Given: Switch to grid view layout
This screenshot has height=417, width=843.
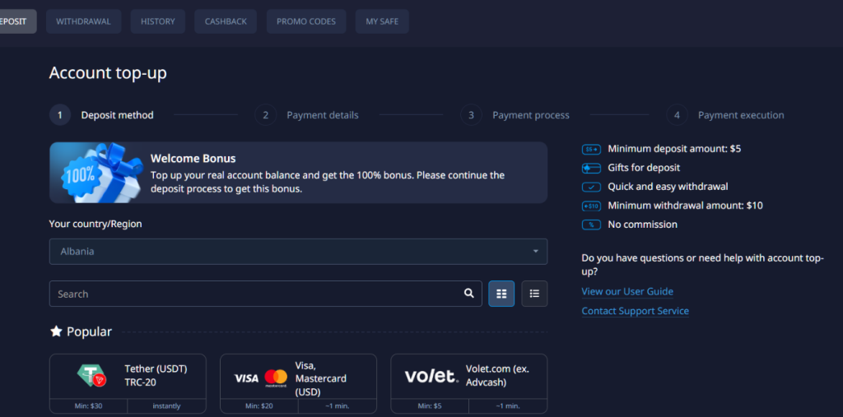Looking at the screenshot, I should tap(501, 294).
